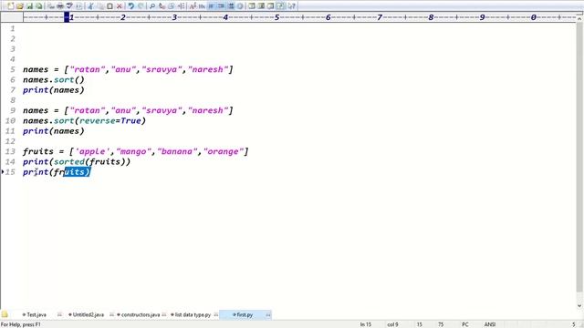The width and height of the screenshot is (584, 328).
Task: Save the current file with Save icon
Action: 29,6
